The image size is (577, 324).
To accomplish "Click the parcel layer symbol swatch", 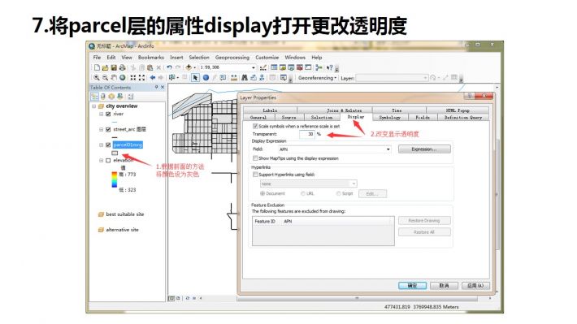I will pos(115,153).
